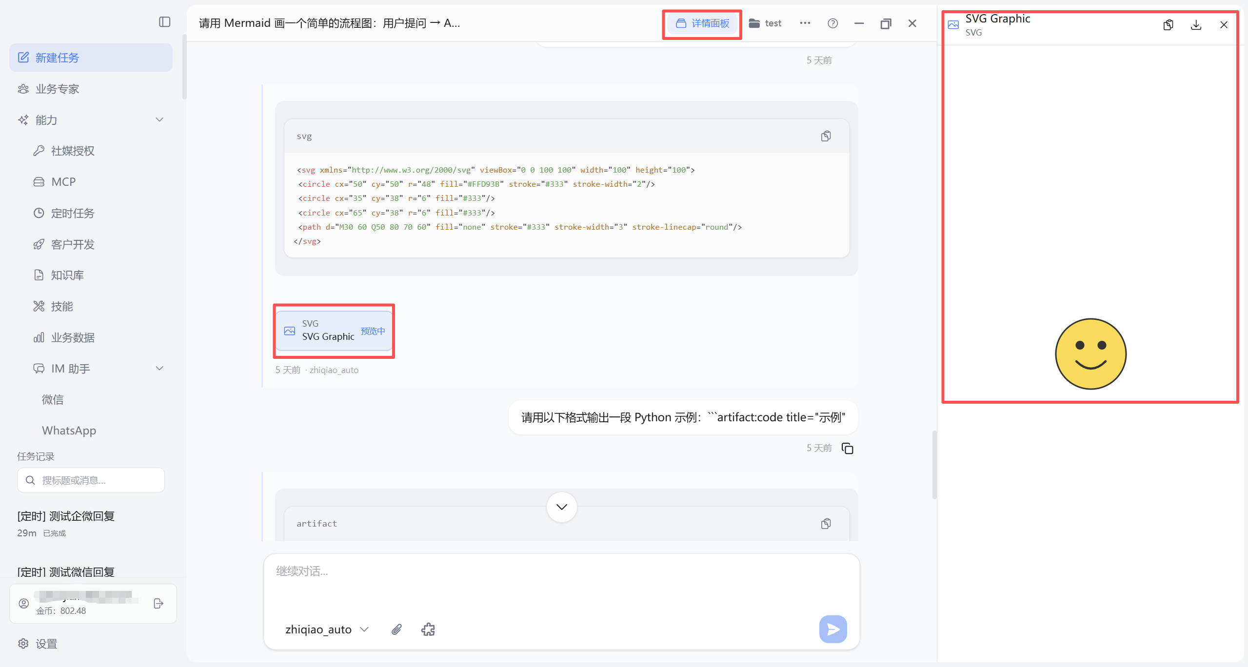Collapse the 能力 section chevron
The height and width of the screenshot is (667, 1248).
(x=159, y=119)
